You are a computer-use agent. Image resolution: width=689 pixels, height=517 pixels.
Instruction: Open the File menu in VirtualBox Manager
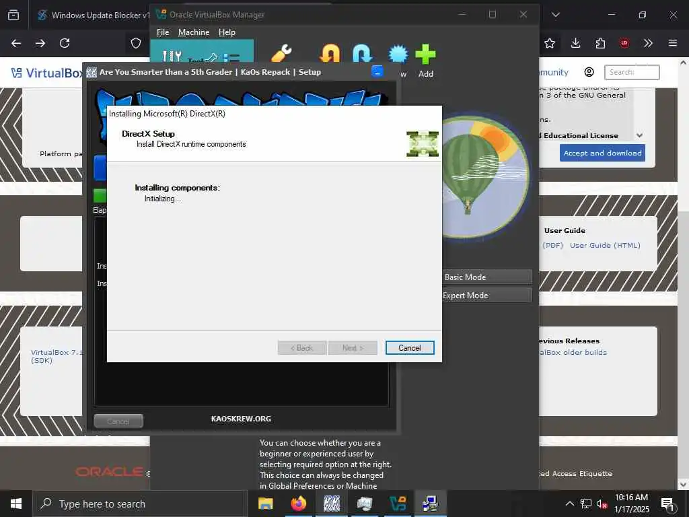(163, 32)
